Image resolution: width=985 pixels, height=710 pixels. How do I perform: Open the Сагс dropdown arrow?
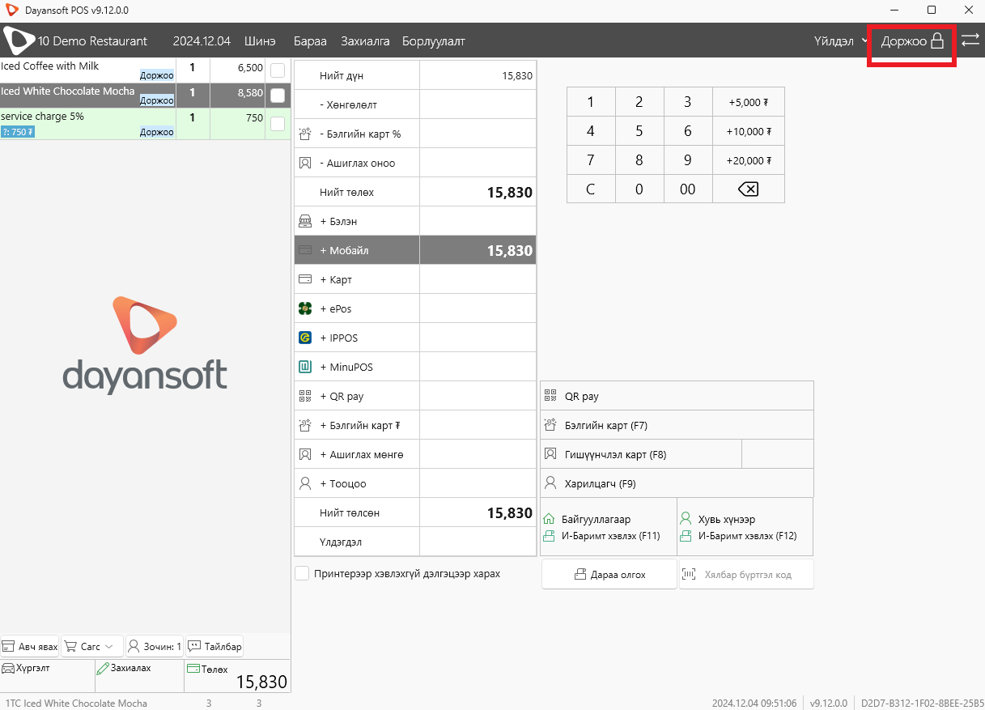pos(108,647)
